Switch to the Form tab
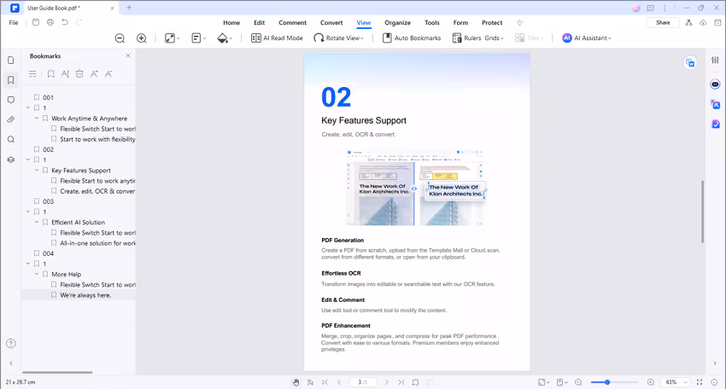The width and height of the screenshot is (726, 389). [460, 23]
